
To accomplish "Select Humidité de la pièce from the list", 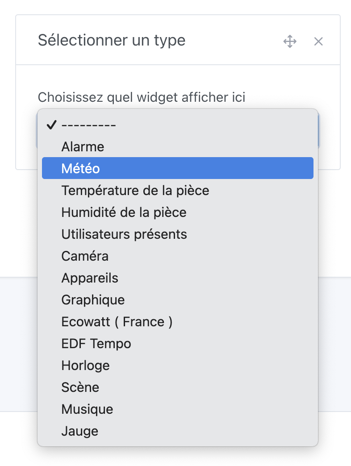I will [x=124, y=212].
